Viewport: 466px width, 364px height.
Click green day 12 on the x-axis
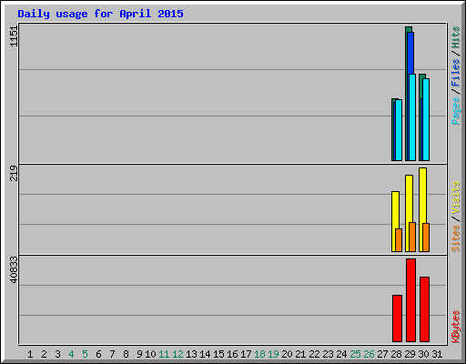click(177, 354)
